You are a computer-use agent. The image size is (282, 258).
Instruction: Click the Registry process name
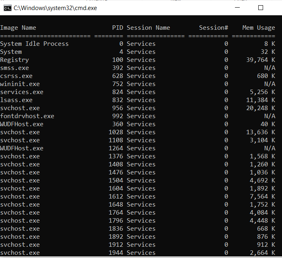pyautogui.click(x=14, y=60)
